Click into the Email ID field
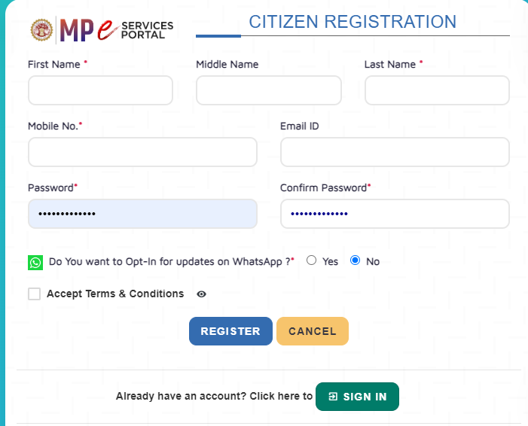Screen dimensions: 528x426 [395, 152]
